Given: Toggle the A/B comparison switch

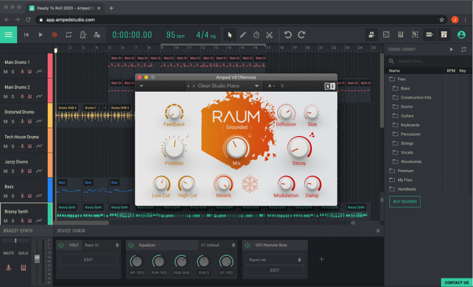Looking at the screenshot, I should click(276, 86).
